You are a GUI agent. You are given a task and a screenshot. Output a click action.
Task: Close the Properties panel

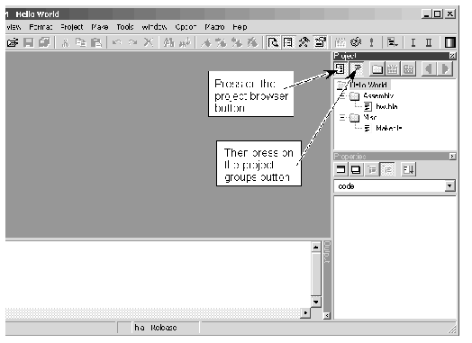coord(452,156)
